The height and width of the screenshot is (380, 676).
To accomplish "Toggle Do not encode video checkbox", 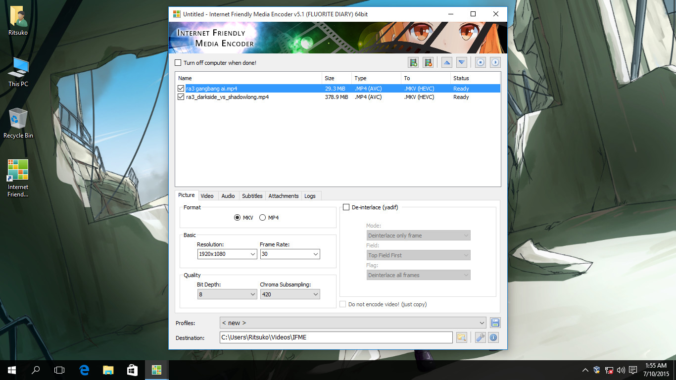I will tap(343, 304).
